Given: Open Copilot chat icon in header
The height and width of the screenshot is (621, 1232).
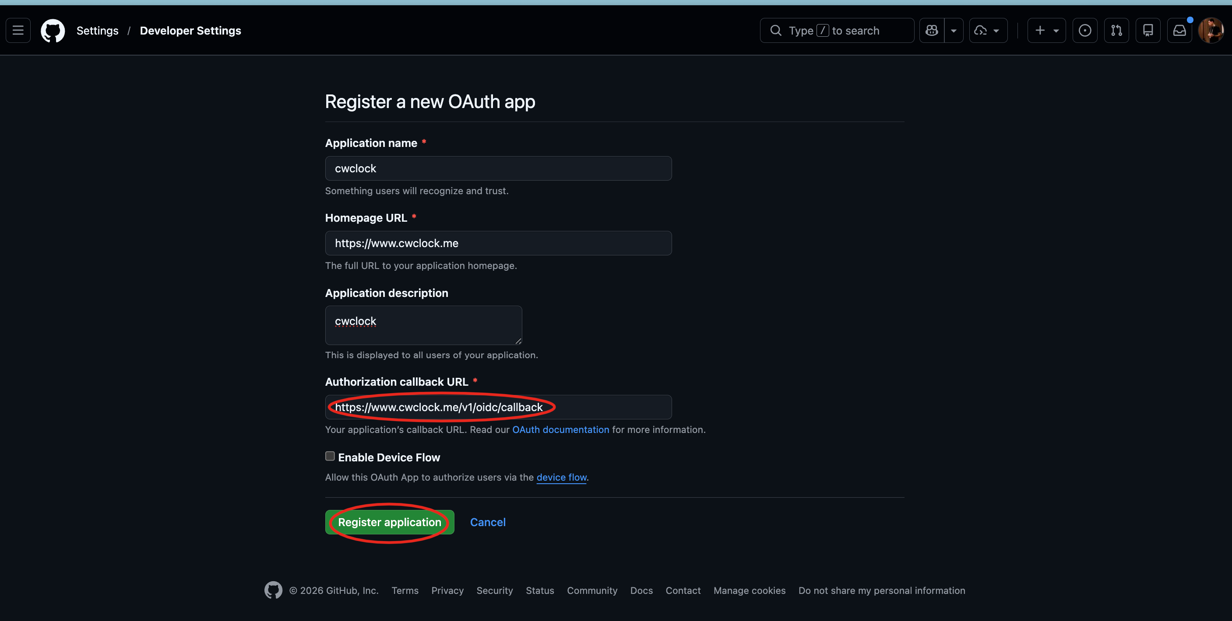Looking at the screenshot, I should [932, 31].
